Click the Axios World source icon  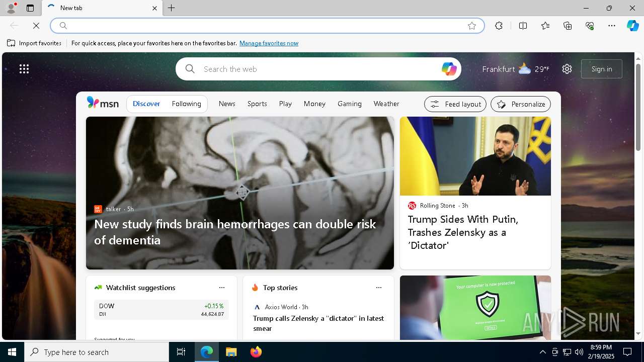point(257,307)
